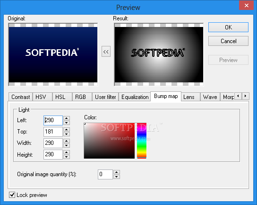The image size is (257, 205).
Task: Open the HSV tab
Action: [x=43, y=97]
